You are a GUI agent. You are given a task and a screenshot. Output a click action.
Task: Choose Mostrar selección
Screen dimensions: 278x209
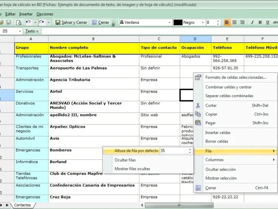[x=221, y=178]
